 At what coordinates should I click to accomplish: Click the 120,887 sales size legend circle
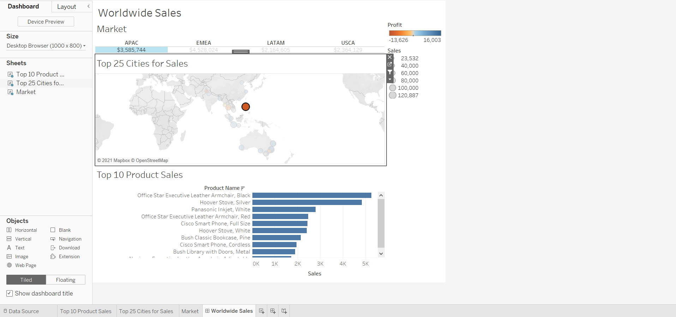(x=393, y=95)
